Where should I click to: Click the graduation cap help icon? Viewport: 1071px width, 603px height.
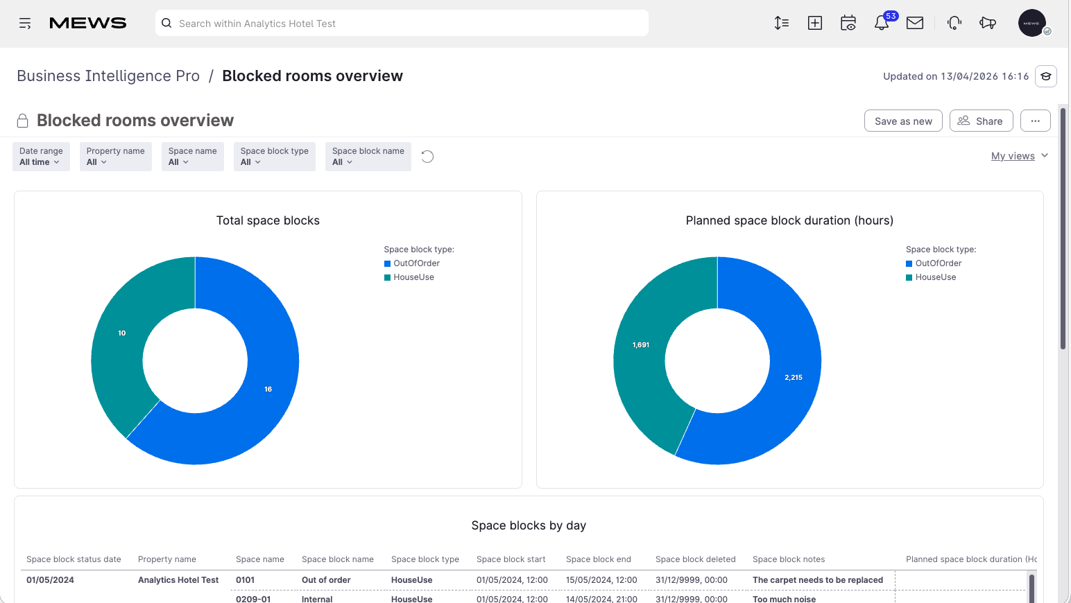[1046, 76]
